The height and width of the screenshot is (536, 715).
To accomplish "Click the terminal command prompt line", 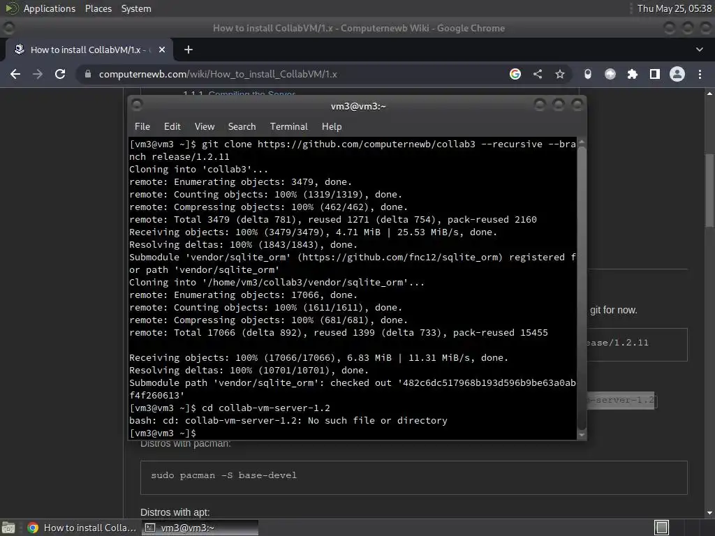I will pyautogui.click(x=162, y=433).
